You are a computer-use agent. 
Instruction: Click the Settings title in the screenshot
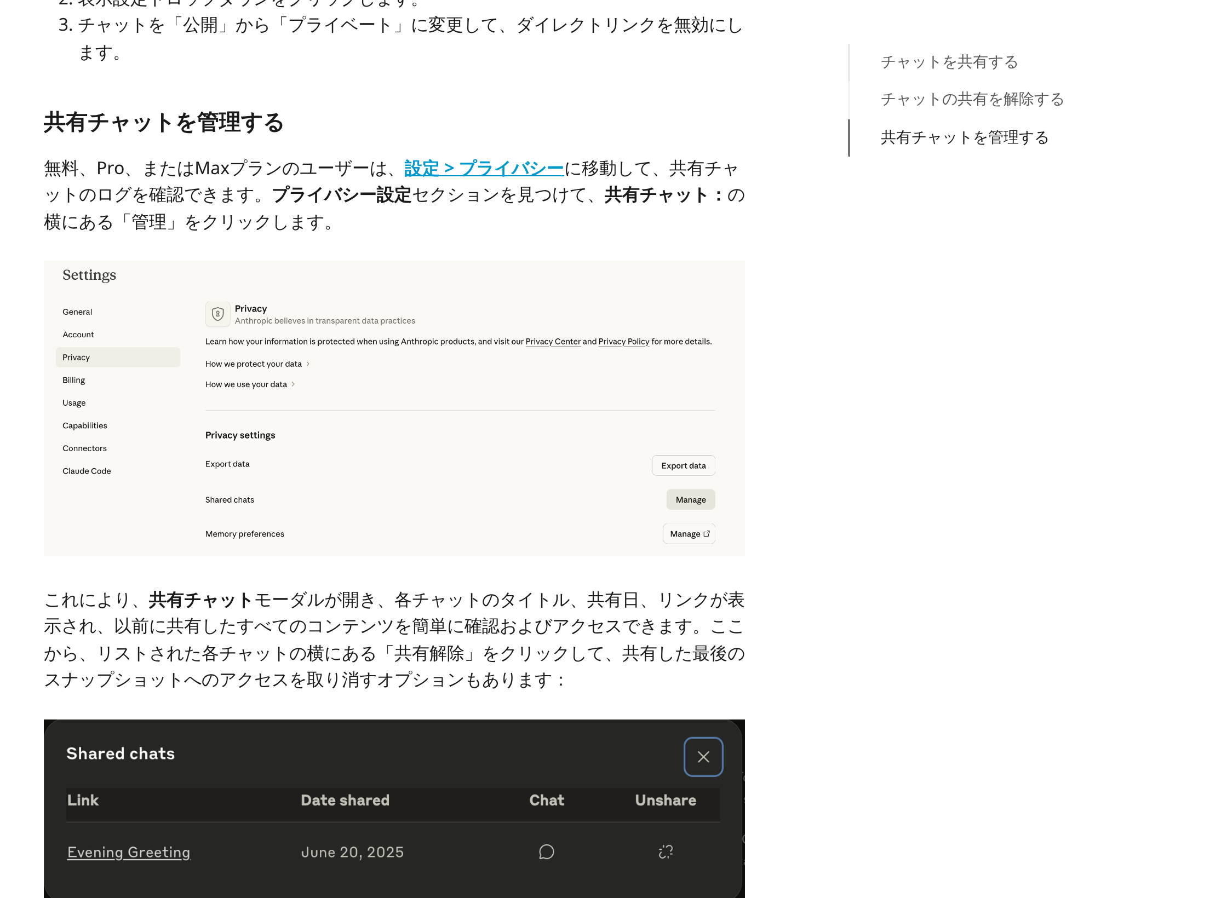89,275
